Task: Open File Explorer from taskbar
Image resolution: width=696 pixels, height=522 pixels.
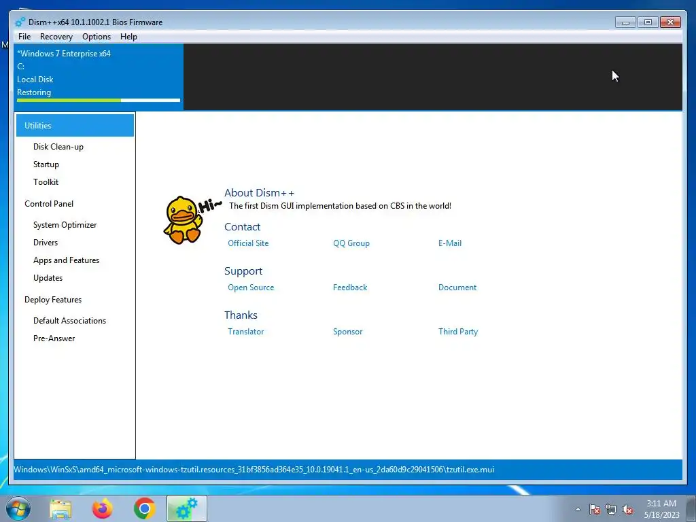Action: click(x=60, y=508)
